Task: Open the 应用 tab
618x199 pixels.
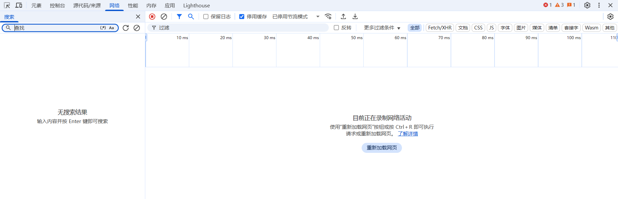Action: tap(170, 5)
